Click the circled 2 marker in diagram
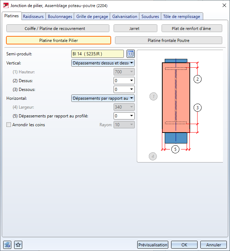This screenshot has height=251, width=230. click(198, 79)
